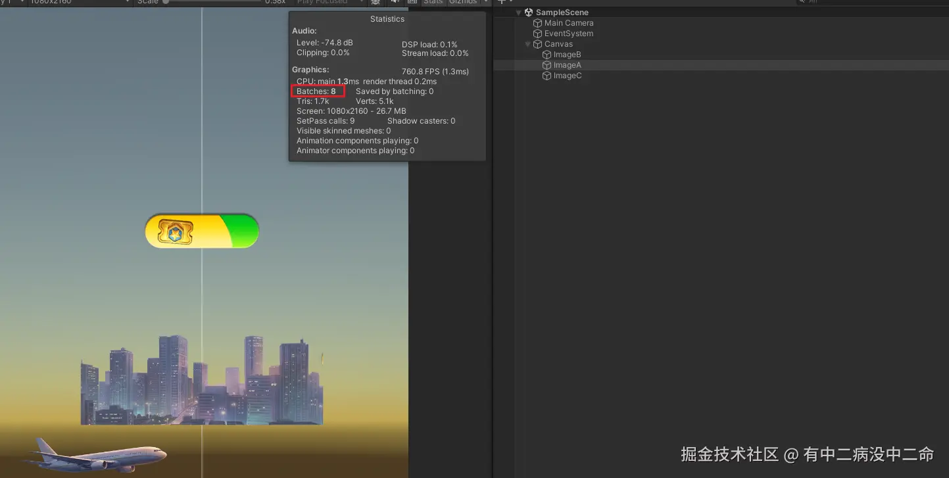Click the 'Clipping: 0.0%' text

click(x=323, y=53)
